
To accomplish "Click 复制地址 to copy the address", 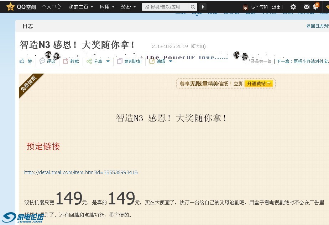I will (x=129, y=61).
